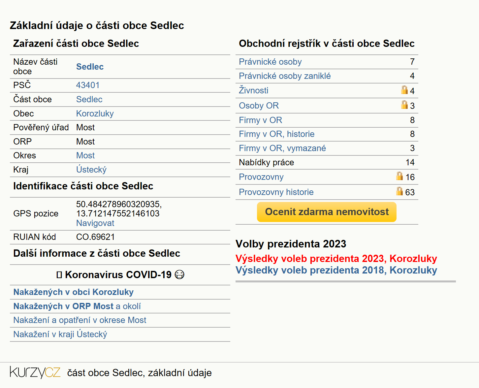This screenshot has height=388, width=479.
Task: Click the lock icon beside Osoby OR
Action: pos(404,105)
